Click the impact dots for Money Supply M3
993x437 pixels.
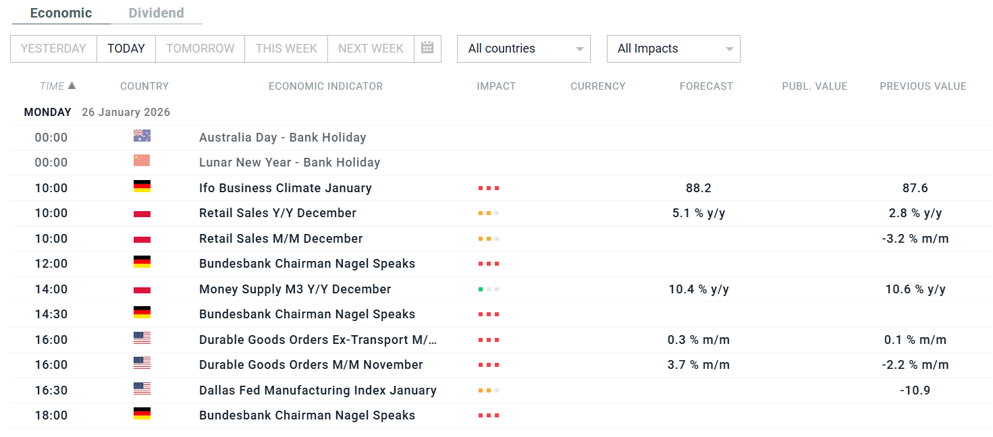[489, 289]
